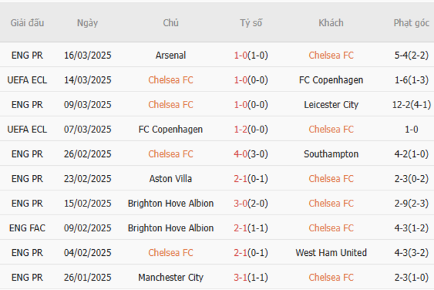434x290 pixels.
Task: Click the Phạt góc column header
Action: click(411, 23)
